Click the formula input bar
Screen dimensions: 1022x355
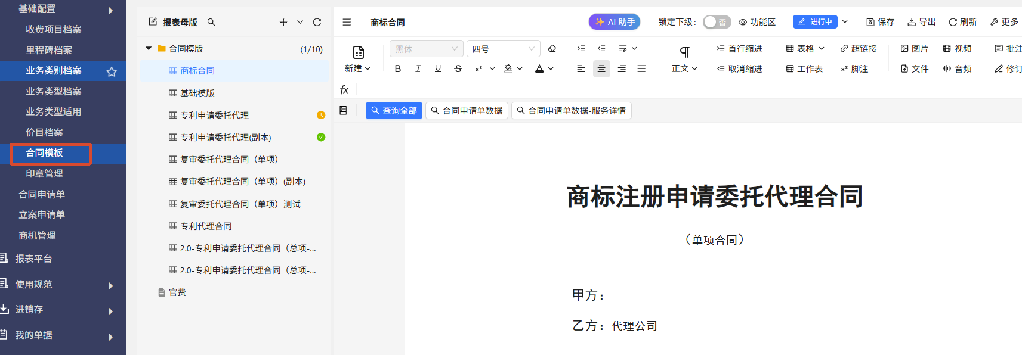click(x=689, y=90)
